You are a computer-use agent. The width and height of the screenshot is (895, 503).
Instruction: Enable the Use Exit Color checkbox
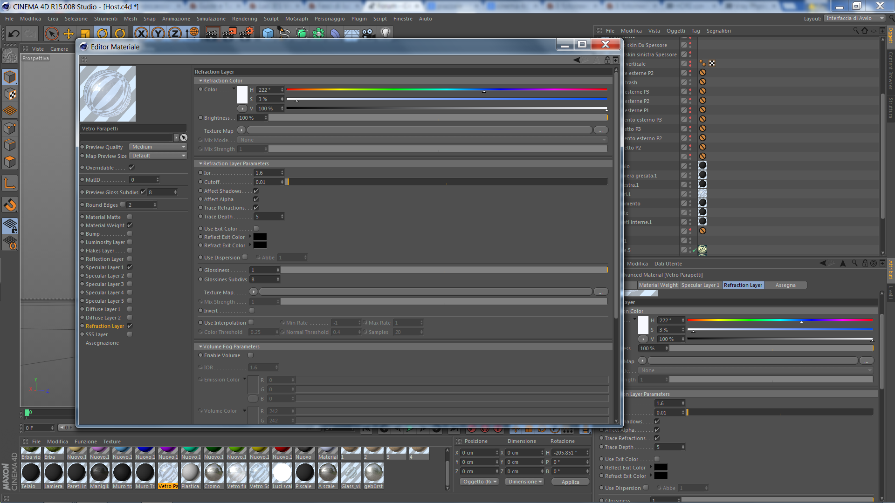[256, 229]
